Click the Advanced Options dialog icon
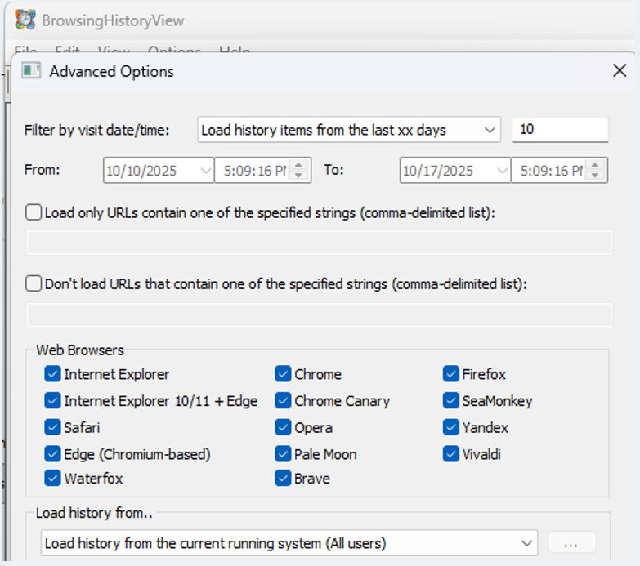The width and height of the screenshot is (640, 566). pyautogui.click(x=31, y=71)
